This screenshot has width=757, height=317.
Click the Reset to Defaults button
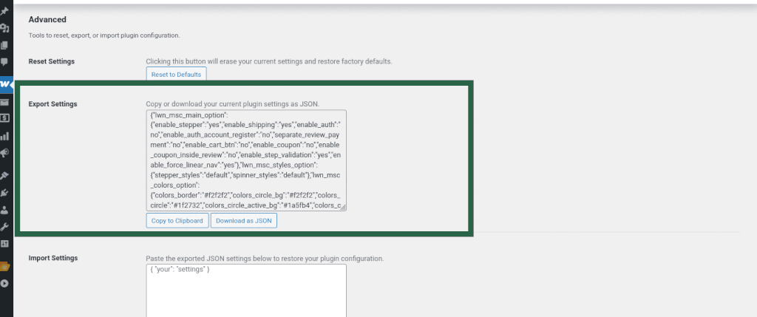point(175,75)
